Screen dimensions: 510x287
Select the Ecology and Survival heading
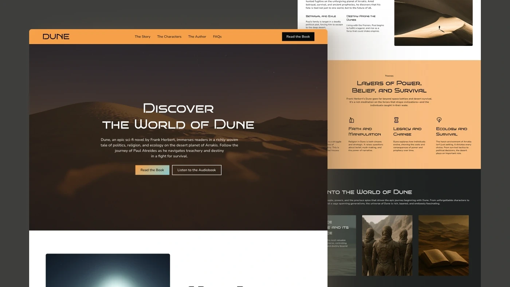click(x=452, y=131)
